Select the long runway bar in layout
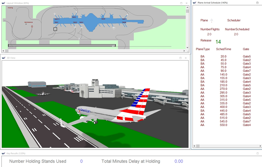The height and width of the screenshot is (167, 262). [x=62, y=46]
